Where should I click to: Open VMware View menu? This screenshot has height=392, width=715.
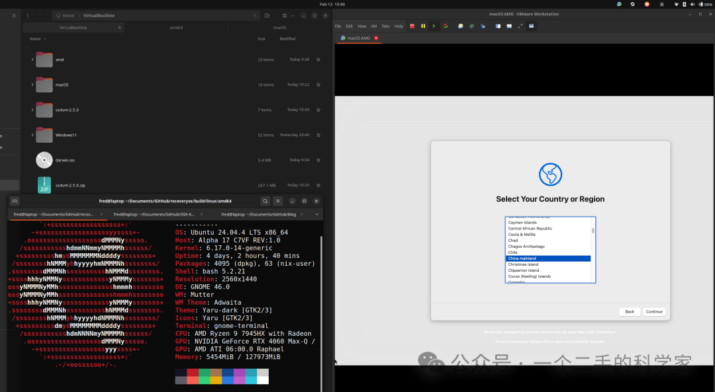pos(361,26)
